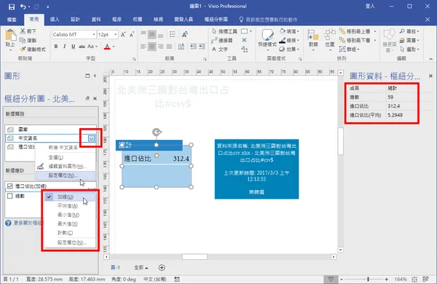Screen dimensions: 437x284
Task: Choose 平均值(A) in the total menu
Action: [x=70, y=205]
